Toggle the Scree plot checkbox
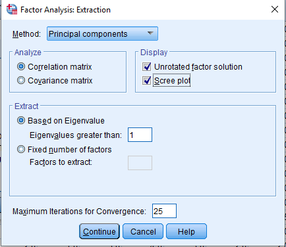The width and height of the screenshot is (286, 247). click(x=146, y=80)
